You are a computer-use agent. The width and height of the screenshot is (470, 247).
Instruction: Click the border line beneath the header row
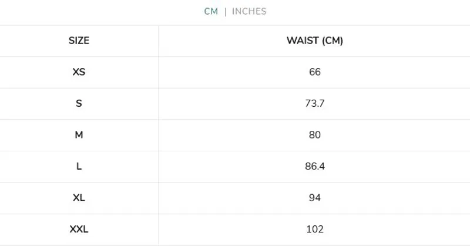[235, 57]
